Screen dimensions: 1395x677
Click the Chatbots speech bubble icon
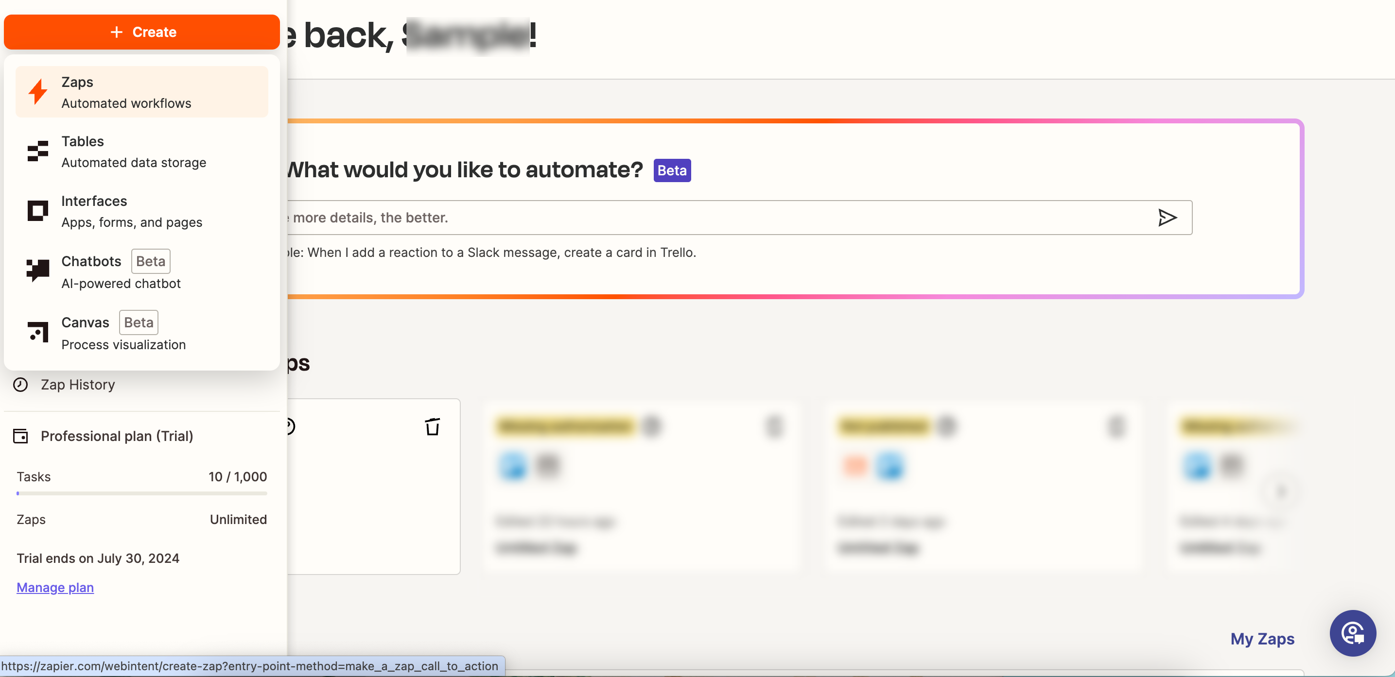37,270
